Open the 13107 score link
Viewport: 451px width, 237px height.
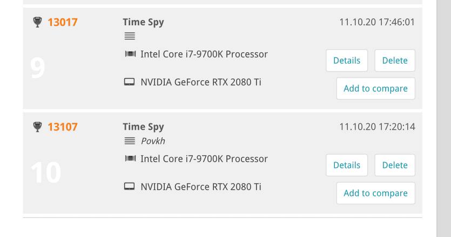[x=63, y=127]
